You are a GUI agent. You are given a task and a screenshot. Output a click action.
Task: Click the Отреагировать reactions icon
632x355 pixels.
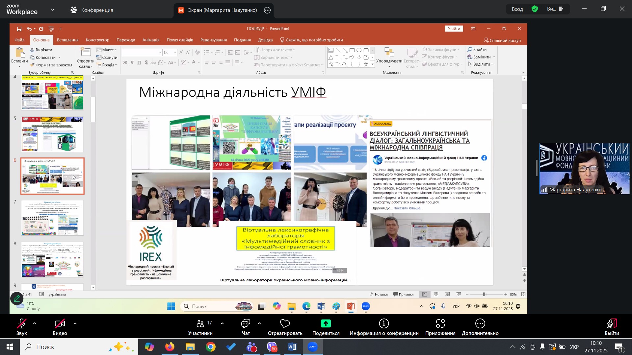click(285, 324)
